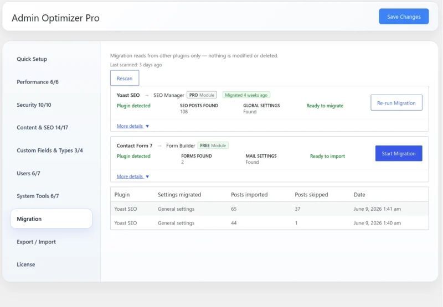Click the SEO POSTS FOUND label
This screenshot has height=307, width=443.
click(199, 106)
